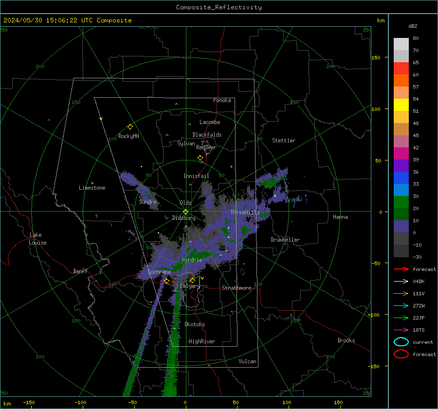Click the RockyMH label
438x409 pixels.
tap(129, 136)
